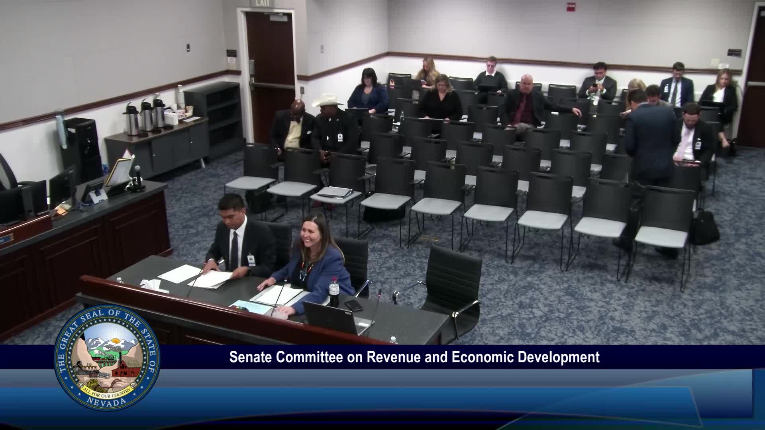Click the Senate Committee title banner text

[x=414, y=357]
